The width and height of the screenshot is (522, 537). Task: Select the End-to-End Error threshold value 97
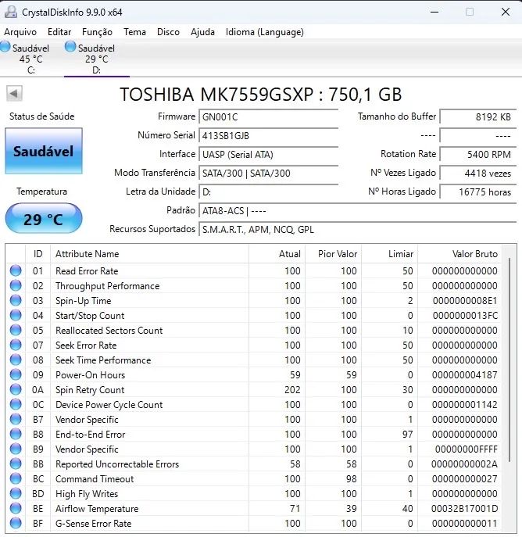(407, 435)
